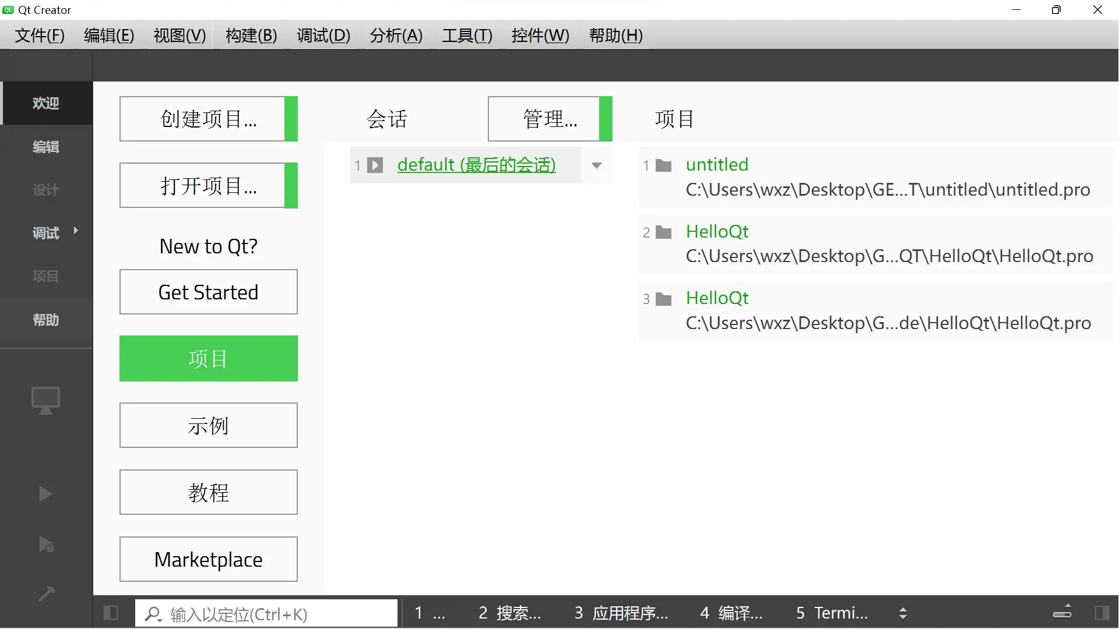This screenshot has height=629, width=1119.
Task: Click the Run play icon
Action: pyautogui.click(x=46, y=494)
